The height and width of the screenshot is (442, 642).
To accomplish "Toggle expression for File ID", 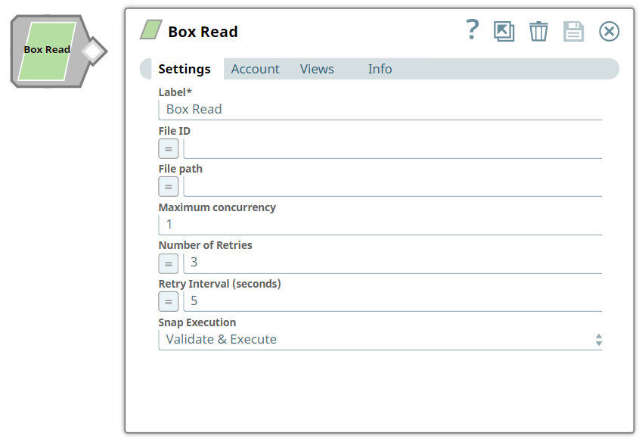I will click(x=169, y=148).
